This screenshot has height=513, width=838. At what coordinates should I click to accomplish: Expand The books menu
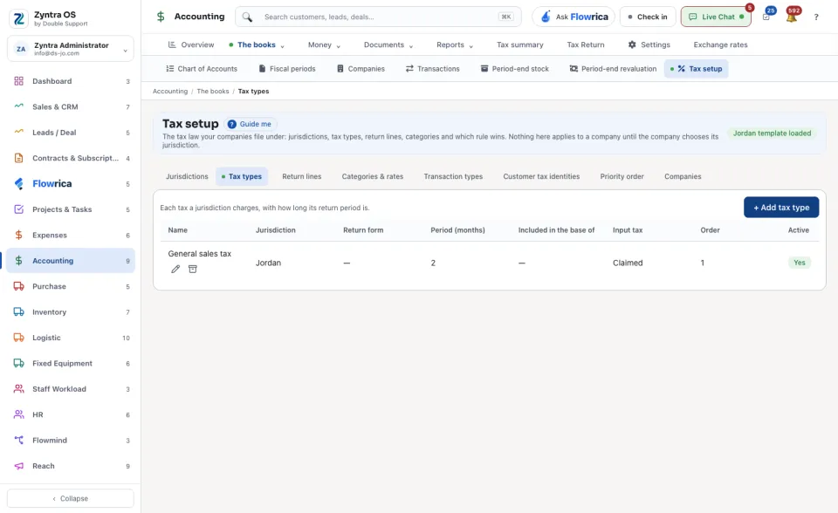[257, 44]
